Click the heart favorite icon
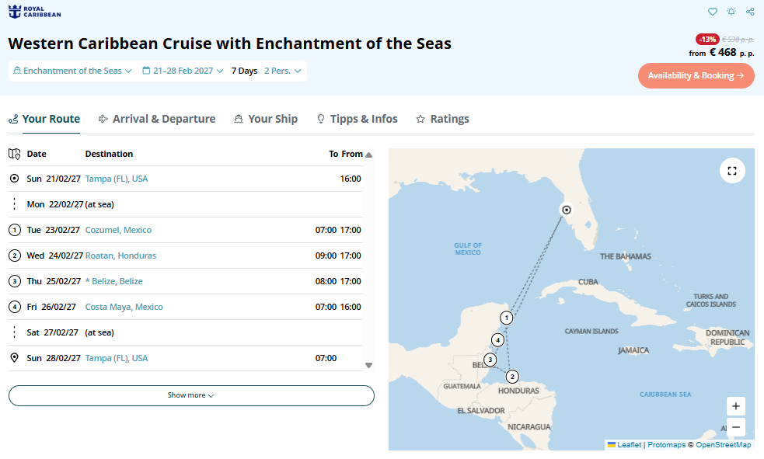The width and height of the screenshot is (764, 459). [713, 11]
